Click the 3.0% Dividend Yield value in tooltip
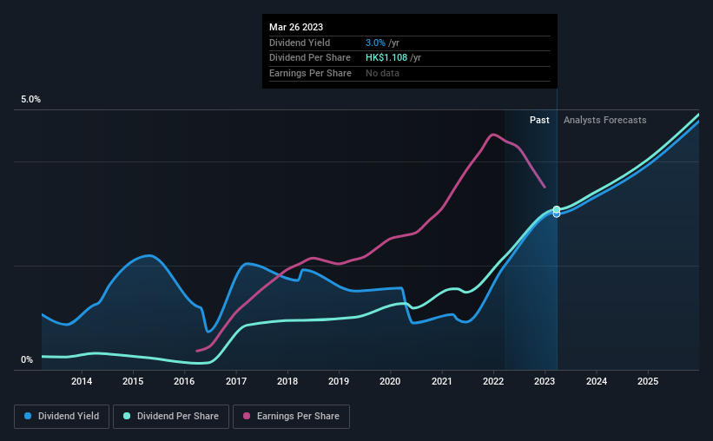The image size is (713, 441). pos(375,43)
